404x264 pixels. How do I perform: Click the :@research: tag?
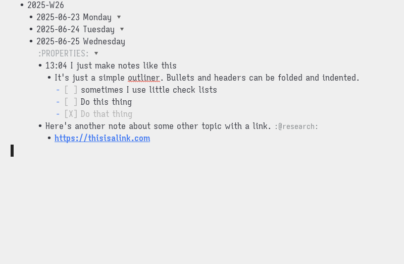[x=296, y=126]
